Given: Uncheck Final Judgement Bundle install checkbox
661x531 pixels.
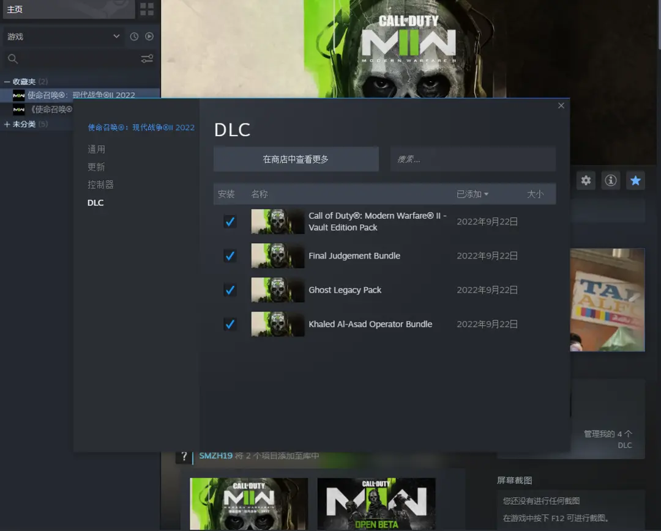Looking at the screenshot, I should click(x=230, y=256).
